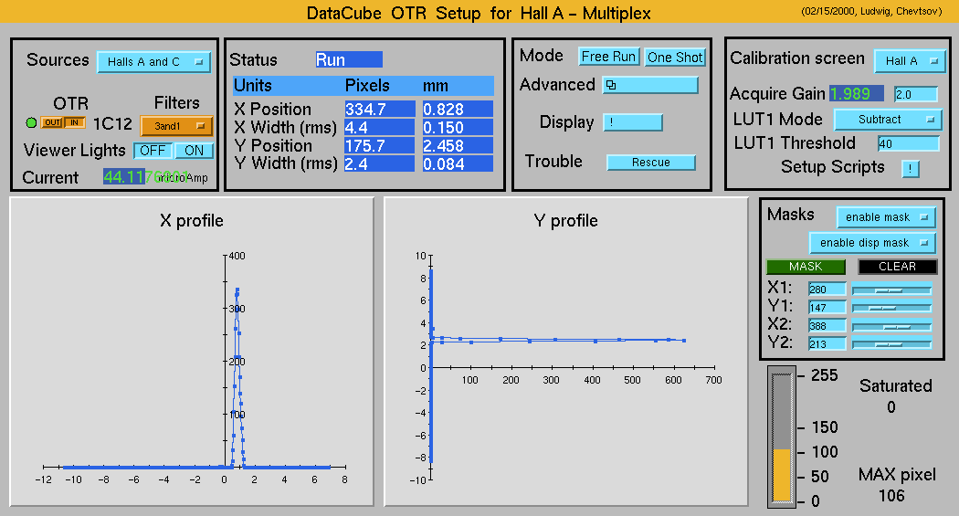Open the Advanced related-display button
This screenshot has height=516, width=959.
649,85
